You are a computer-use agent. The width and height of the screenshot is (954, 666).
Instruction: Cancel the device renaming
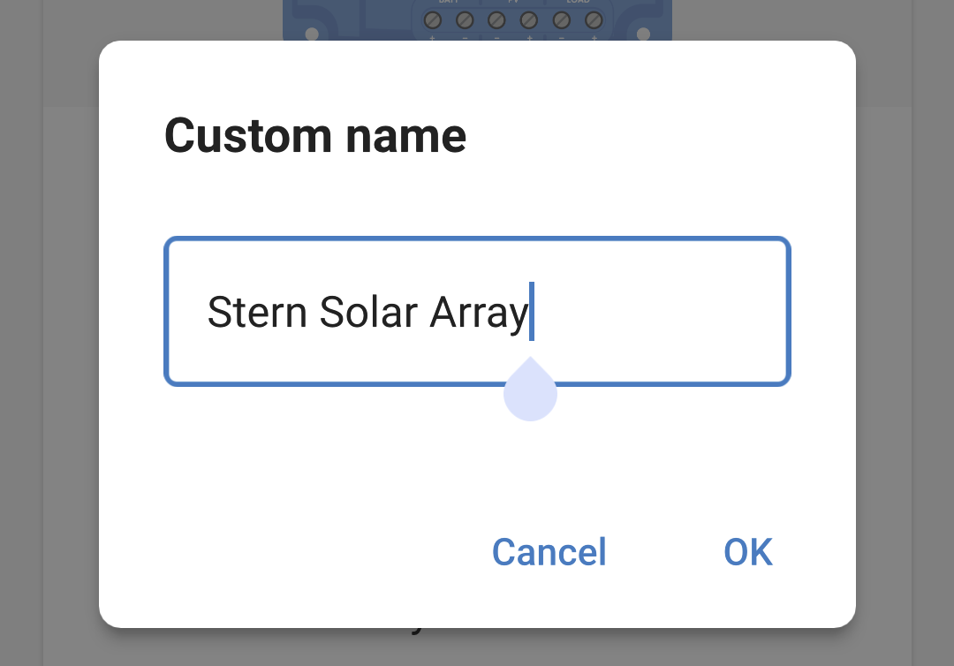point(548,551)
